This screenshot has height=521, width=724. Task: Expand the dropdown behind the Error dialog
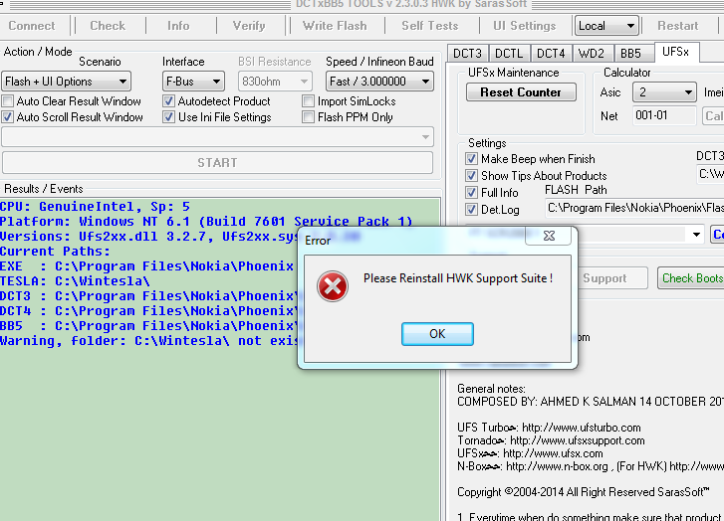(x=696, y=235)
